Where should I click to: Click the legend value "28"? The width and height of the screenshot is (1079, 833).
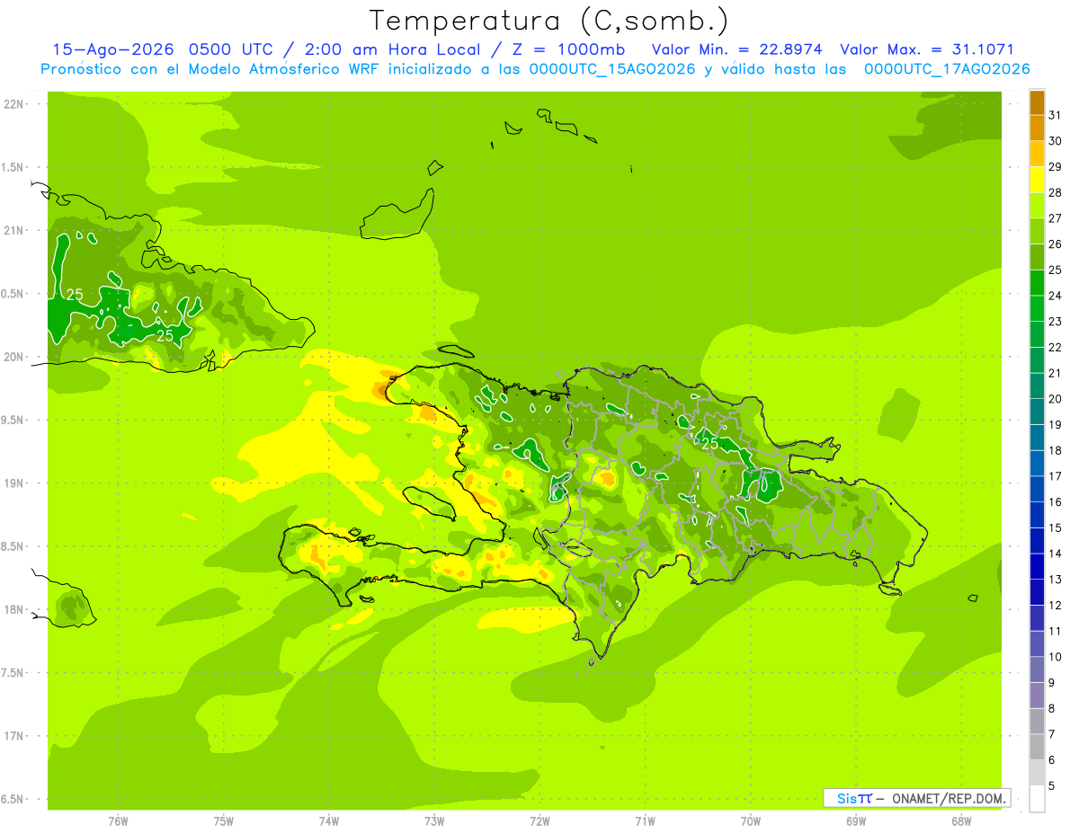pyautogui.click(x=1055, y=192)
